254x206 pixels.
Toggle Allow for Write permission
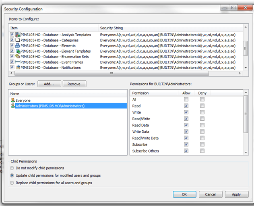coord(186,112)
